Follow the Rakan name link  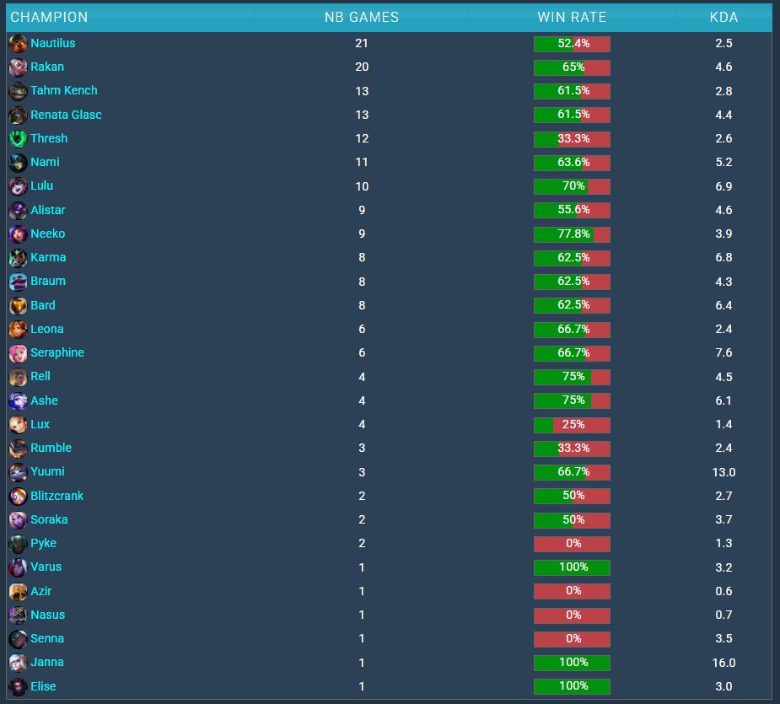(47, 67)
